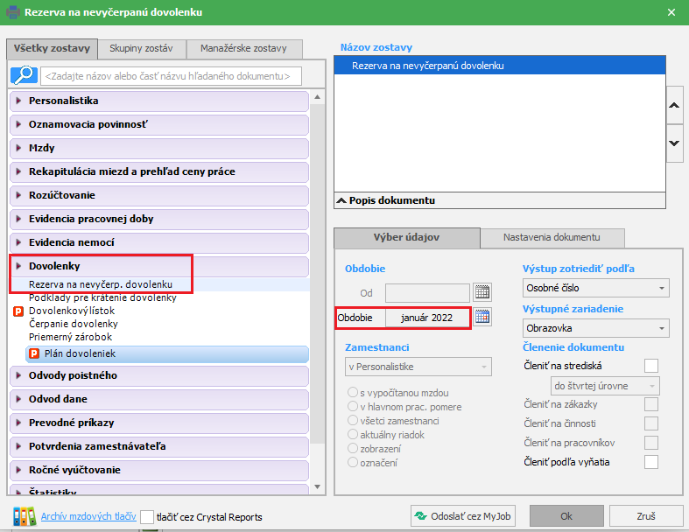The height and width of the screenshot is (532, 689).
Task: Click the Ok button
Action: tap(566, 516)
